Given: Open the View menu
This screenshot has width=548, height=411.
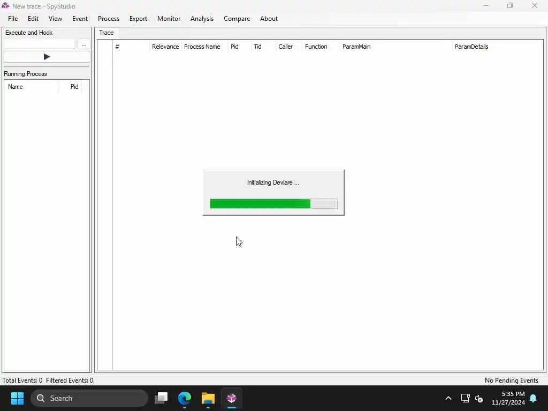Looking at the screenshot, I should point(55,19).
